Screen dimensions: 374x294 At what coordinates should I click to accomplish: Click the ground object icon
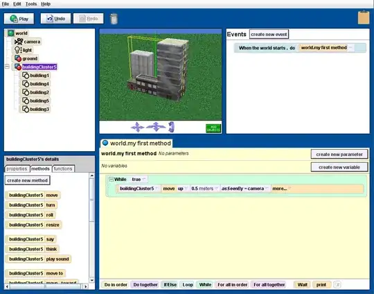click(x=18, y=58)
